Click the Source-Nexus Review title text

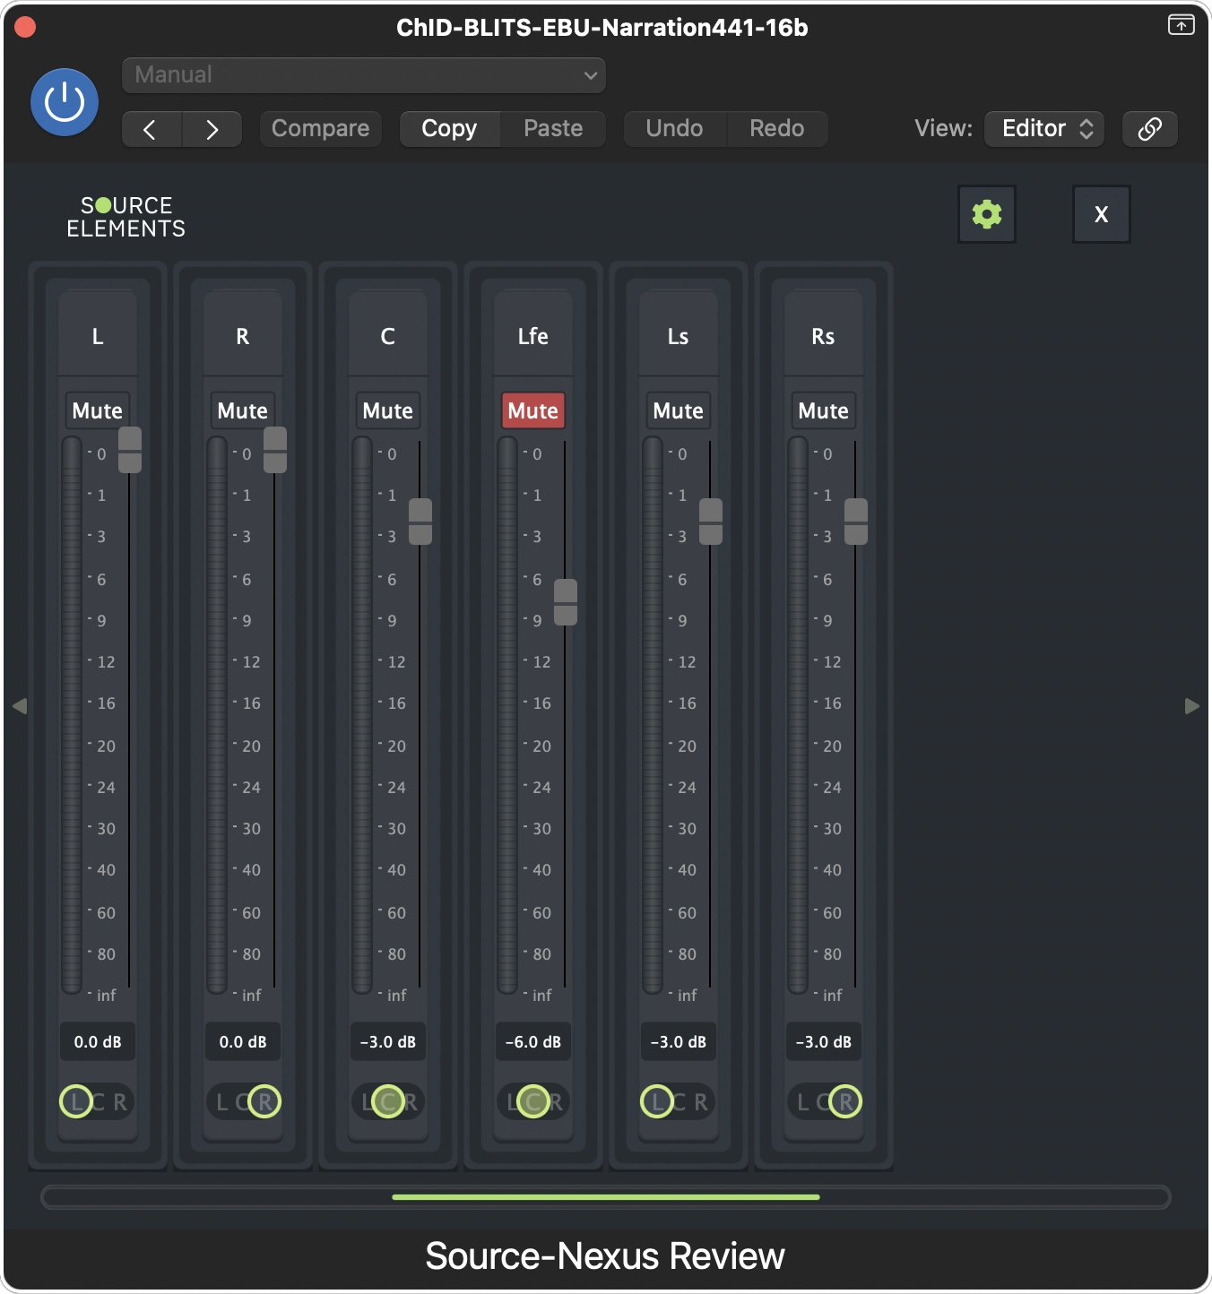605,1256
